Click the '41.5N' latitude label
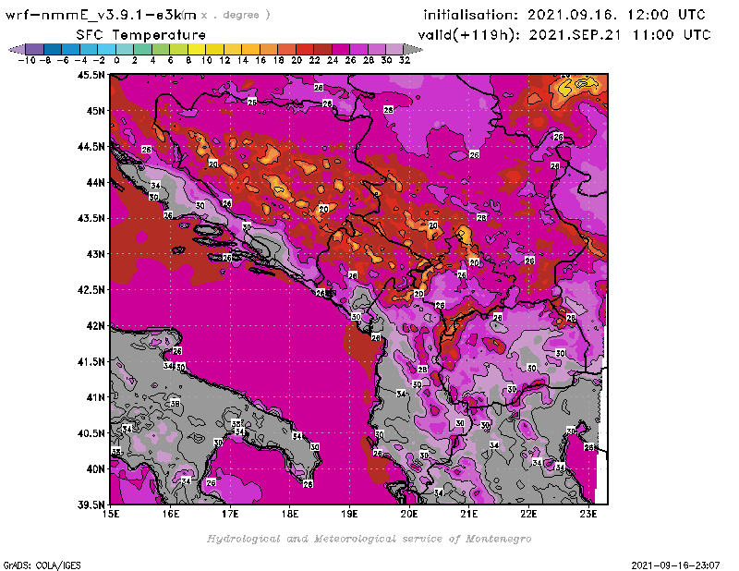Viewport: 739px width, 571px height. [91, 361]
